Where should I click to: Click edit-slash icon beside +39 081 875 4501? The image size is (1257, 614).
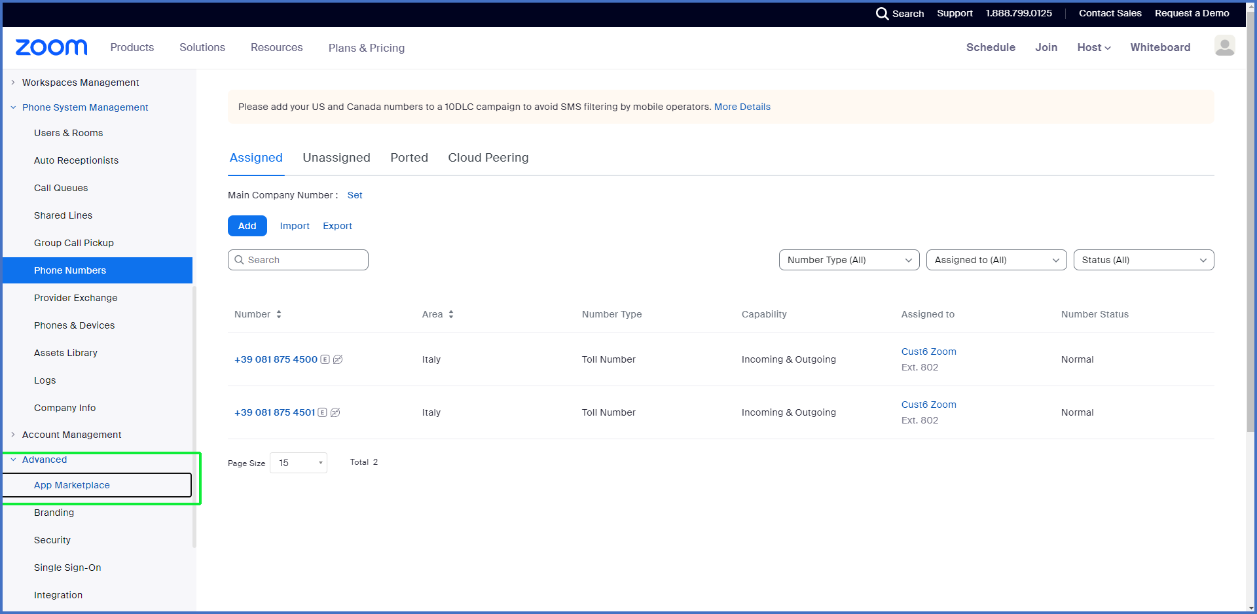tap(335, 412)
